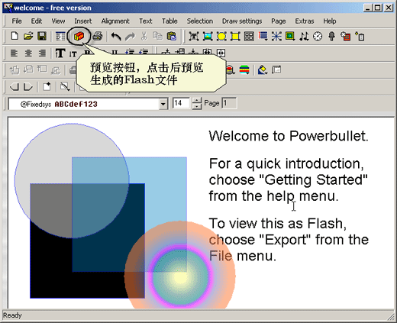
Task: Increase font size with up stepper arrow
Action: click(196, 101)
